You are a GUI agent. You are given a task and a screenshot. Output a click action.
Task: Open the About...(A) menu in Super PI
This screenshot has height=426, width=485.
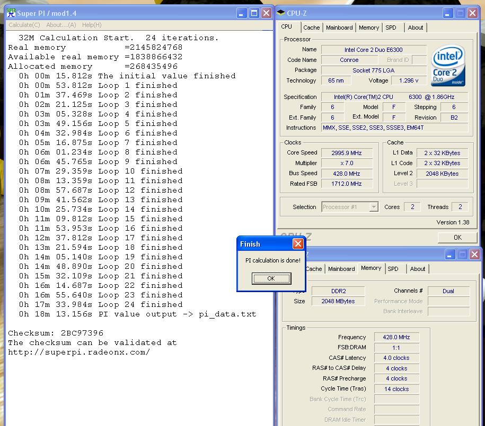point(61,25)
